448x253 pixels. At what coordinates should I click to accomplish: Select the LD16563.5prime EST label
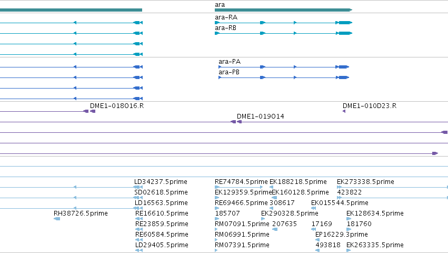(161, 203)
